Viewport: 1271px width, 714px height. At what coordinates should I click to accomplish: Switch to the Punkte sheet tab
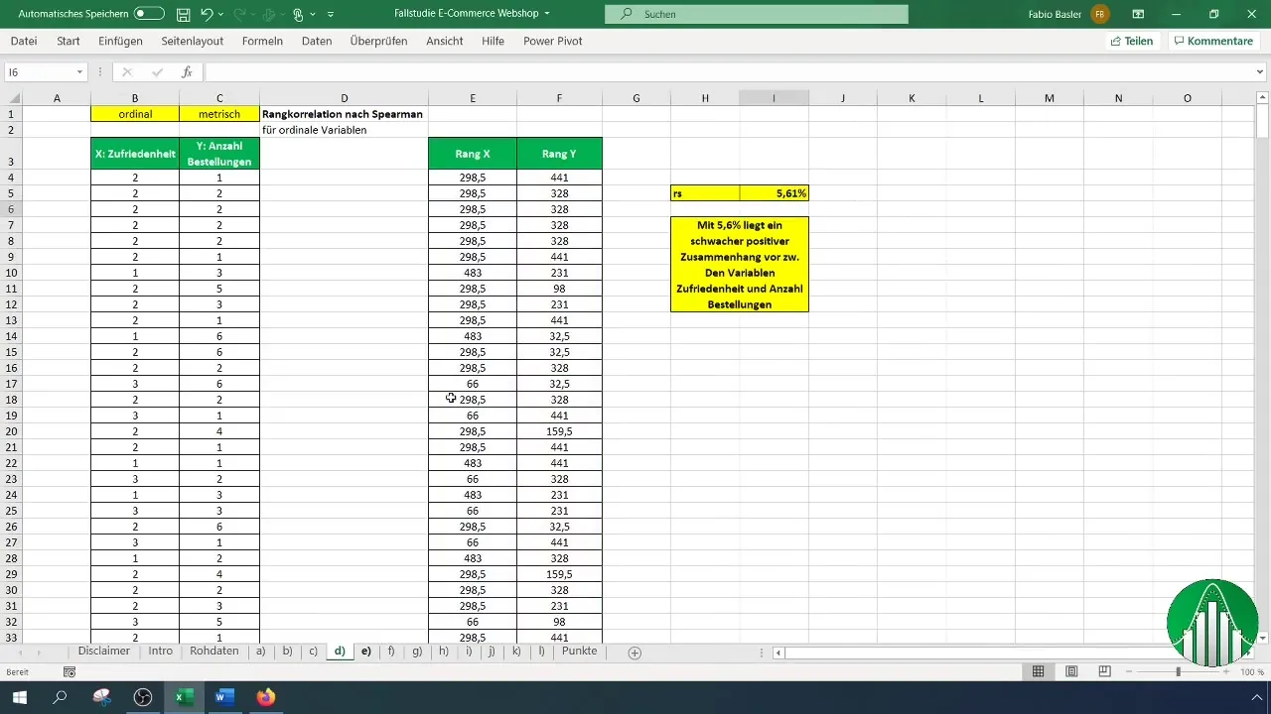[579, 652]
